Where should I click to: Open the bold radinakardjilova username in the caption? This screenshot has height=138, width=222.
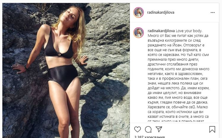click(x=161, y=31)
